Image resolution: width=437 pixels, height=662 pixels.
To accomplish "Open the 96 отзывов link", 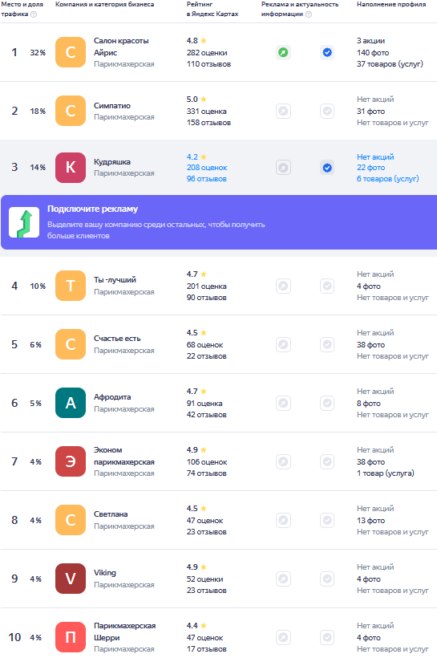I will [207, 179].
